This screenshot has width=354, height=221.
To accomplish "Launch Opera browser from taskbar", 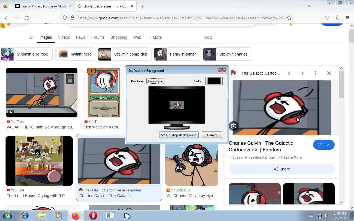I will (93, 215).
